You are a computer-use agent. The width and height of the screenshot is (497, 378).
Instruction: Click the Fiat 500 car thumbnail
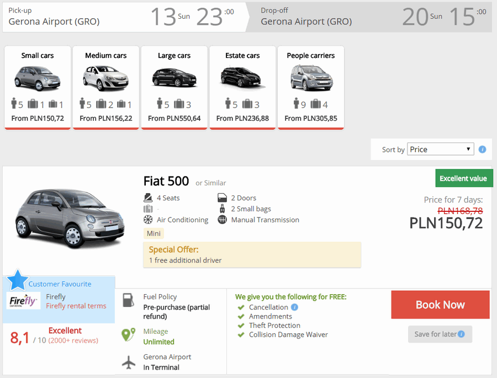coord(70,218)
